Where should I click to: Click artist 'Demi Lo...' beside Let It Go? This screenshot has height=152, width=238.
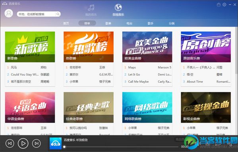(x=164, y=74)
